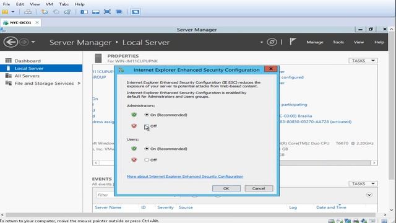Select Administrators On (Recommended) radio
This screenshot has height=223, width=396.
pyautogui.click(x=147, y=115)
